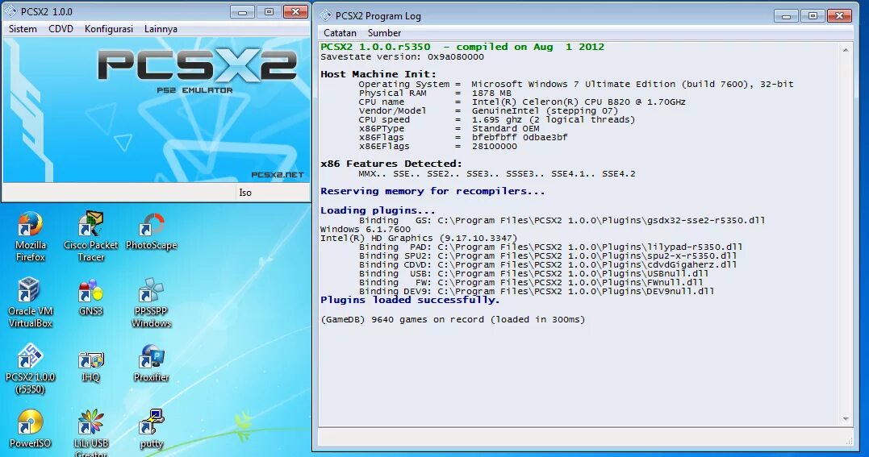The image size is (869, 457).
Task: Click the 'CPU speed = 1.695 ghz' line
Action: pyautogui.click(x=497, y=119)
